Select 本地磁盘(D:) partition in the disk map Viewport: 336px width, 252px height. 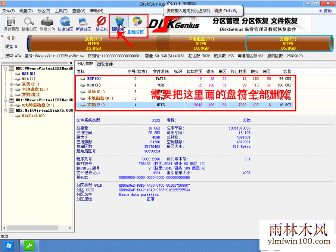[201, 44]
